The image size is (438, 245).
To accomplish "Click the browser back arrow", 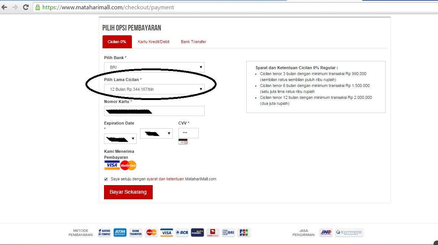I will coord(4,7).
